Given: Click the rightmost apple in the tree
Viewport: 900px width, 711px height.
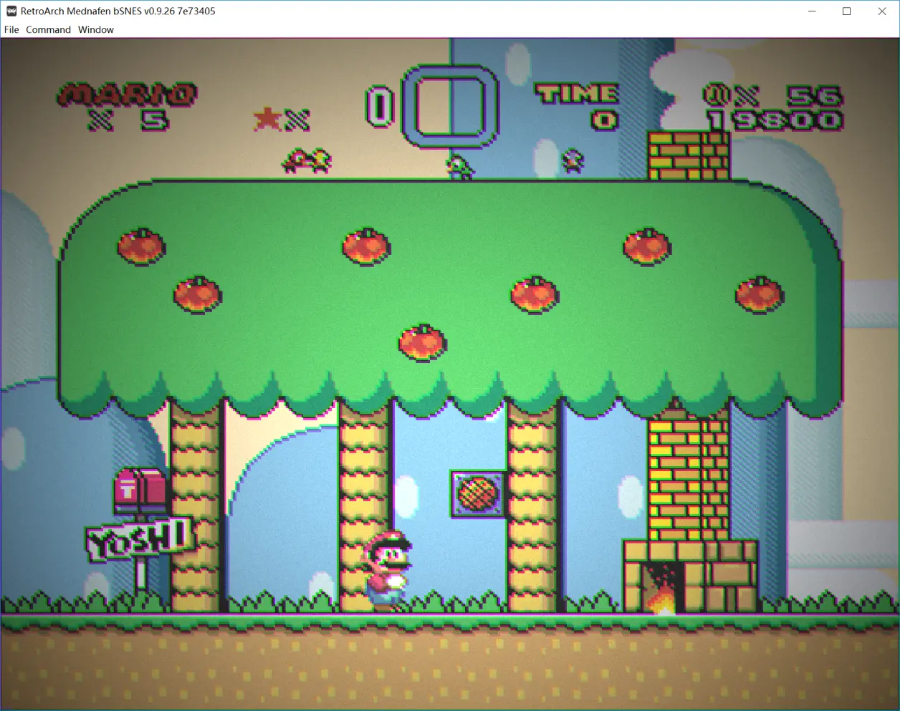Looking at the screenshot, I should [x=759, y=294].
